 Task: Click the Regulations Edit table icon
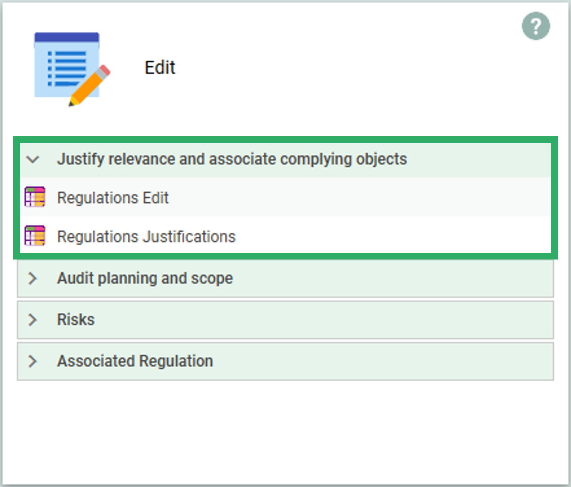(35, 197)
